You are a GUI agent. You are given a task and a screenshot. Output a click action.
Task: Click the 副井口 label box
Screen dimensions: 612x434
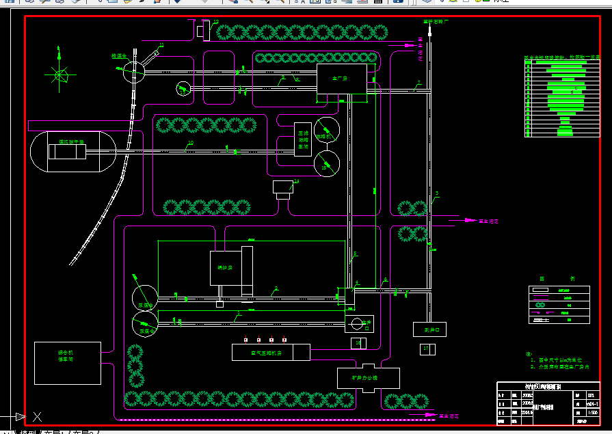(x=429, y=329)
